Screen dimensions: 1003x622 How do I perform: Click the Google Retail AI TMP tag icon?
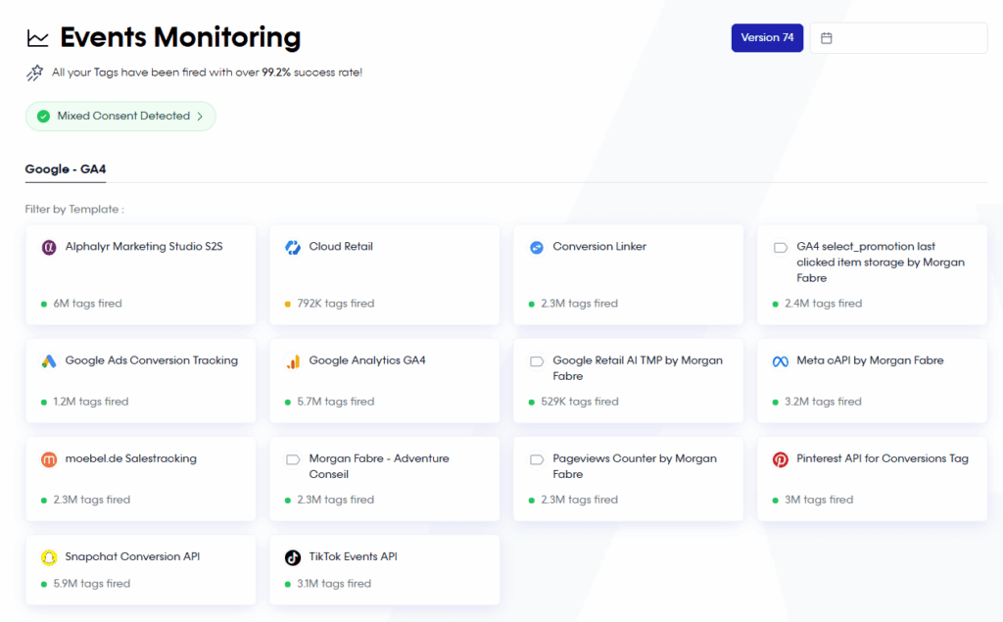tap(537, 361)
